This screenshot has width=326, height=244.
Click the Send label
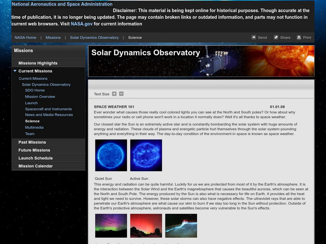[x=262, y=37]
